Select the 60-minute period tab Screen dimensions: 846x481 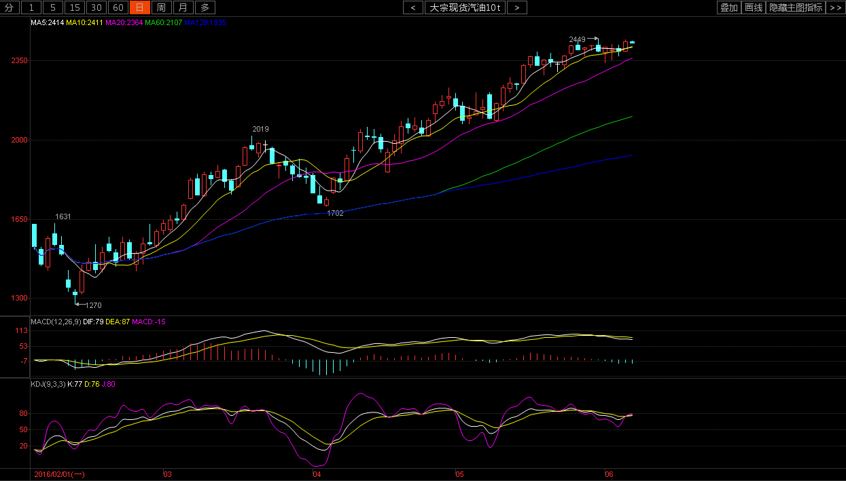[118, 7]
